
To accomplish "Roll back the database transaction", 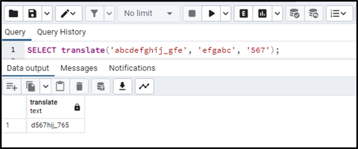I will [x=314, y=14].
